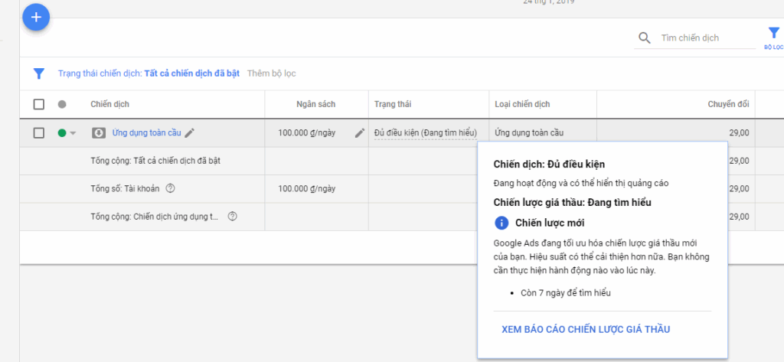This screenshot has width=784, height=362.
Task: Click XEM BÁO CÁO CHIẾN LƯỢC GIÁ THẦU
Action: pyautogui.click(x=586, y=330)
